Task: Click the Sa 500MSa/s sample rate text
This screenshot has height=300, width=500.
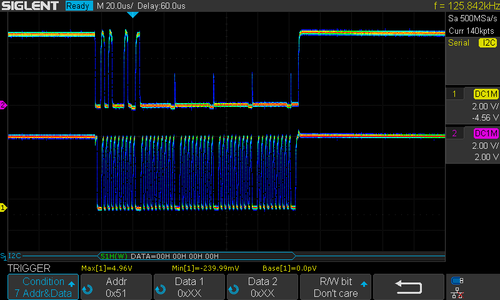Action: [x=472, y=19]
